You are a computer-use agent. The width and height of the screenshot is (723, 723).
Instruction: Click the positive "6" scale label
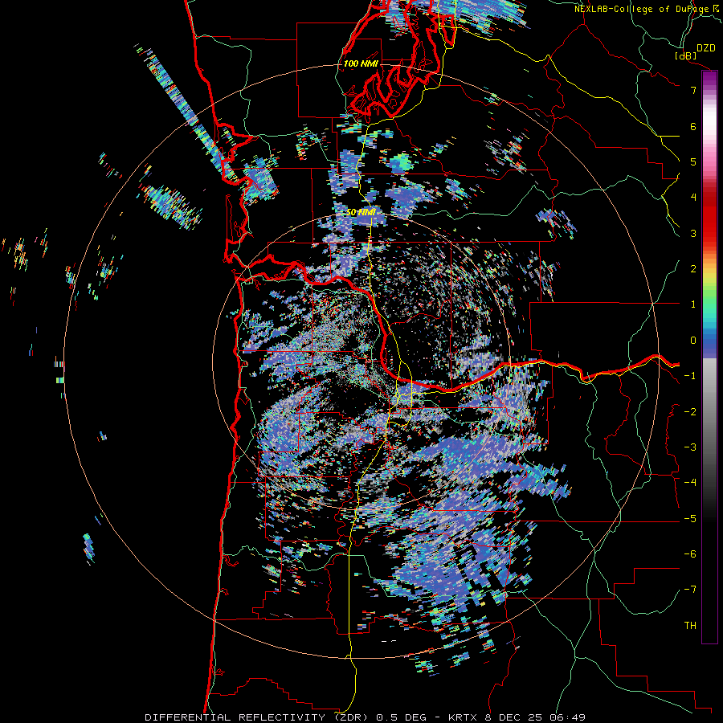click(x=693, y=126)
